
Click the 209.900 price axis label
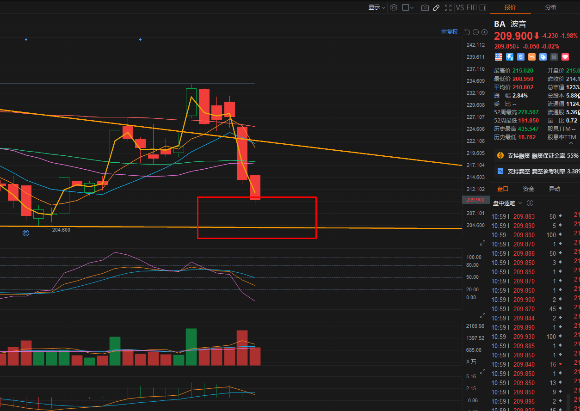point(475,200)
